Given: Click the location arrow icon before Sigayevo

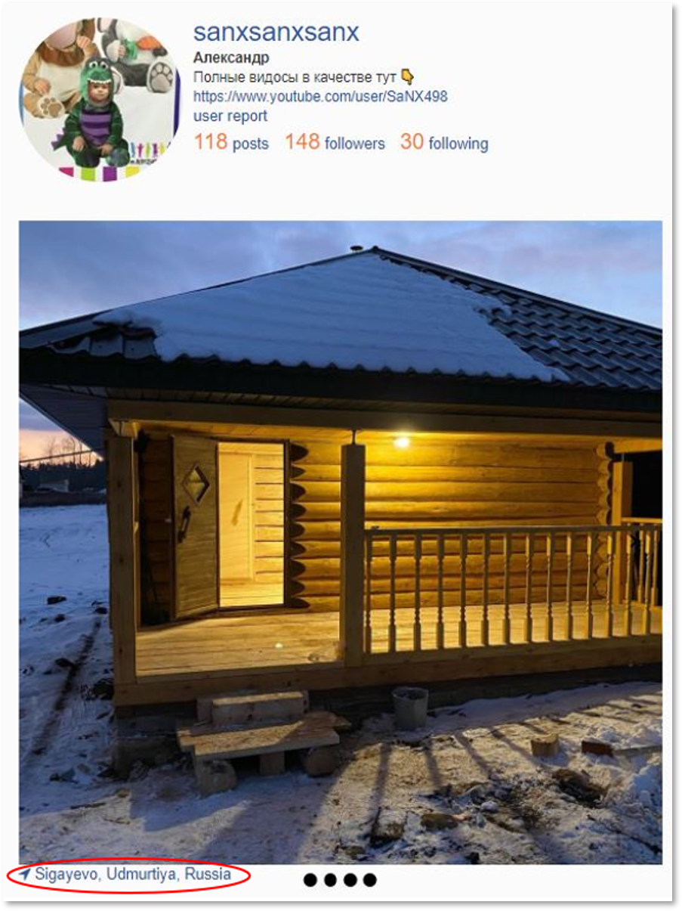Looking at the screenshot, I should tap(25, 875).
